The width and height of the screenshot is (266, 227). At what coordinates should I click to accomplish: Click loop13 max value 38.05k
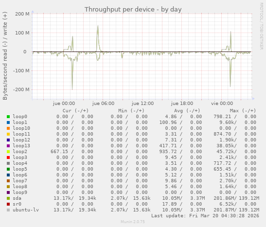click(225, 146)
